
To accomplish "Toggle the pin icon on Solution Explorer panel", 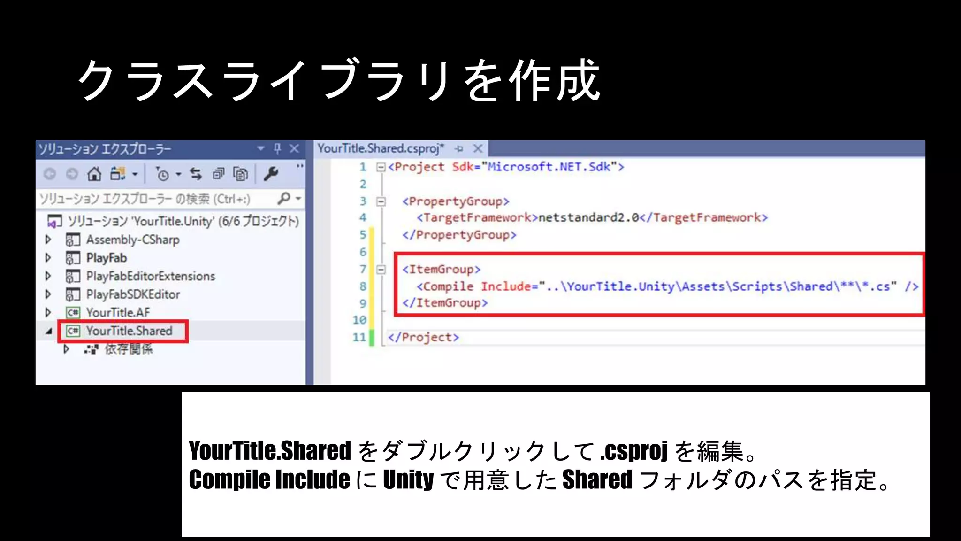I will tap(277, 149).
